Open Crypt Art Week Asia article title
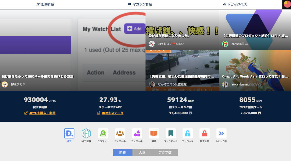Viewport: 291px width, 161px height. pyautogui.click(x=255, y=76)
